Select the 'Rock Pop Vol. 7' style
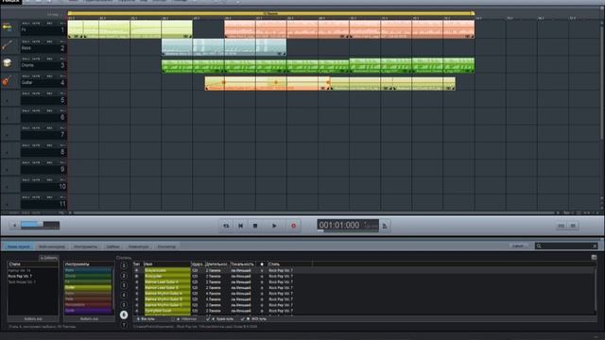The width and height of the screenshot is (605, 340). [20, 277]
